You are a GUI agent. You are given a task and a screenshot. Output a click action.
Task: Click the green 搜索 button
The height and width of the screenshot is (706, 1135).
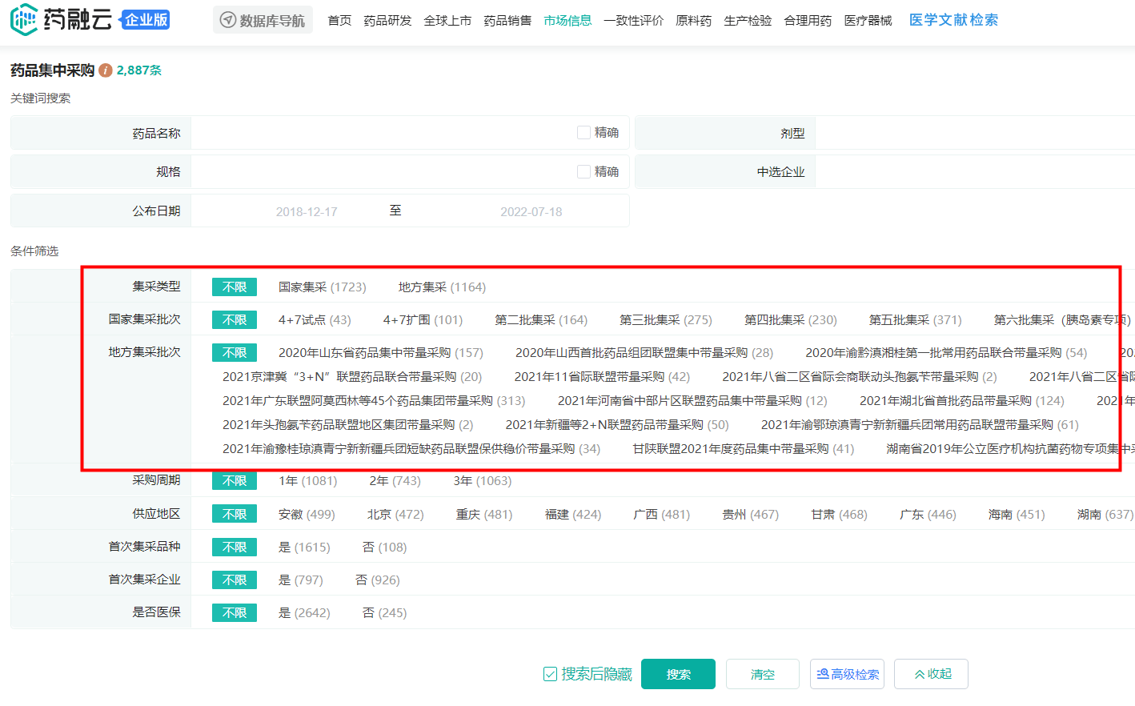point(678,674)
